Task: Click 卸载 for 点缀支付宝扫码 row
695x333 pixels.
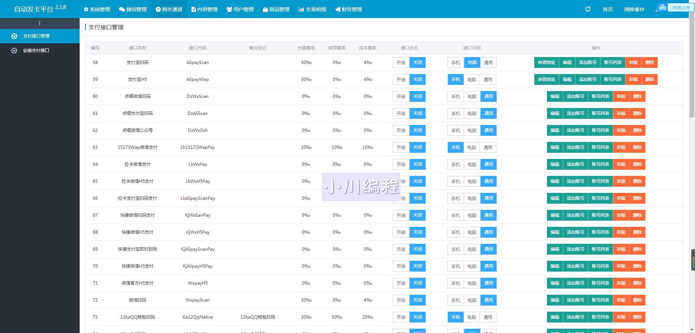Action: click(621, 113)
